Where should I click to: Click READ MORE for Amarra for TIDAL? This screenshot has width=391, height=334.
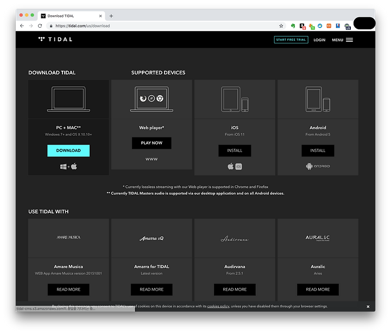tap(152, 289)
